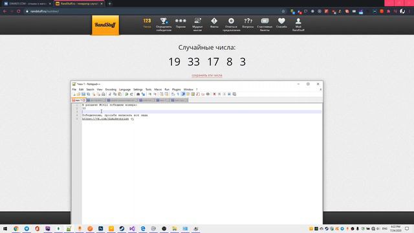Click the Notepad++ Redo toolbar icon

[x=131, y=94]
